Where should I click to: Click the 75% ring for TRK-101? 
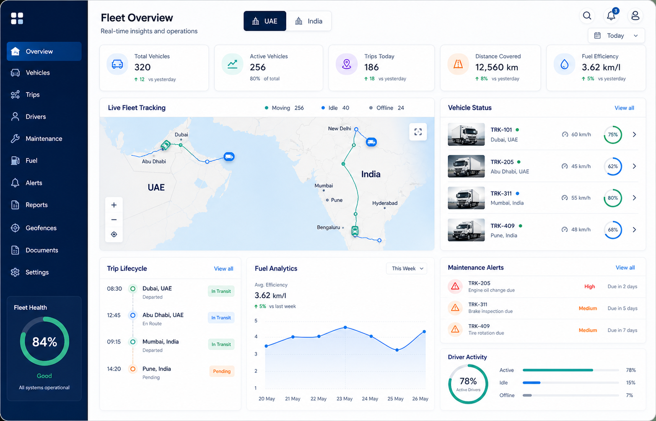pyautogui.click(x=613, y=134)
